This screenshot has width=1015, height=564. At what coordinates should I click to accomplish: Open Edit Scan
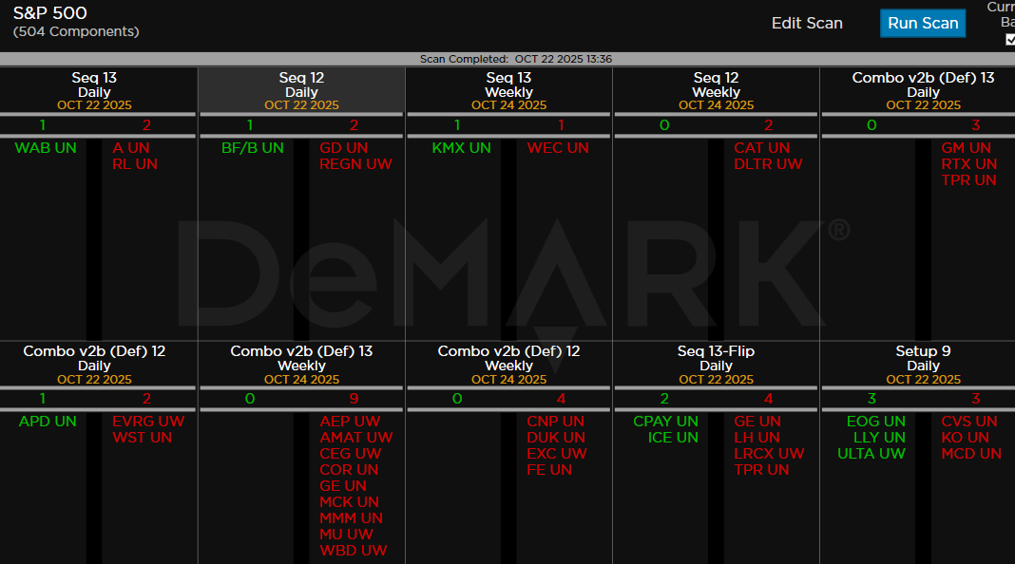pyautogui.click(x=807, y=23)
